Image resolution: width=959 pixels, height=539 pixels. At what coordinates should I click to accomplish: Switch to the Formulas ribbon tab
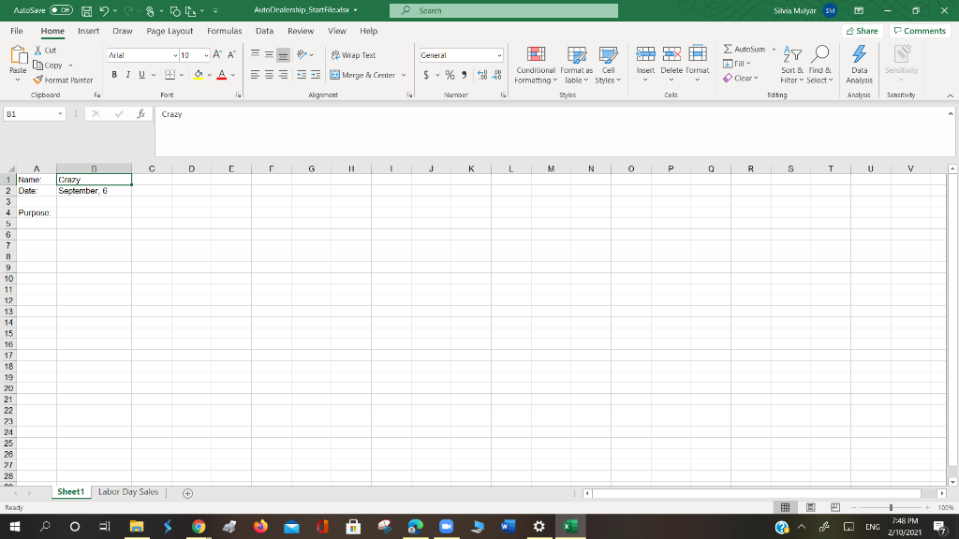point(225,30)
